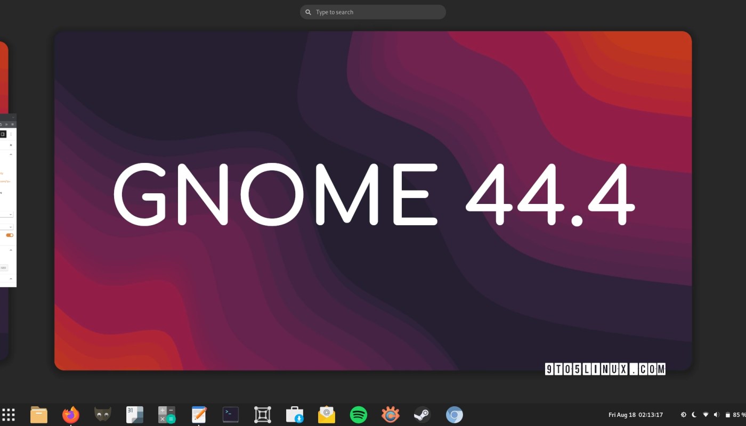Open the Software store in dock
This screenshot has height=426, width=746.
pos(295,415)
